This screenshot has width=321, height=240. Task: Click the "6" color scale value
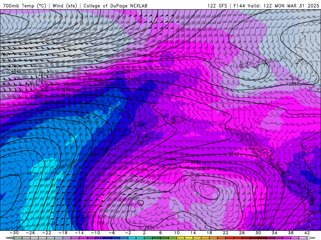tap(160, 233)
